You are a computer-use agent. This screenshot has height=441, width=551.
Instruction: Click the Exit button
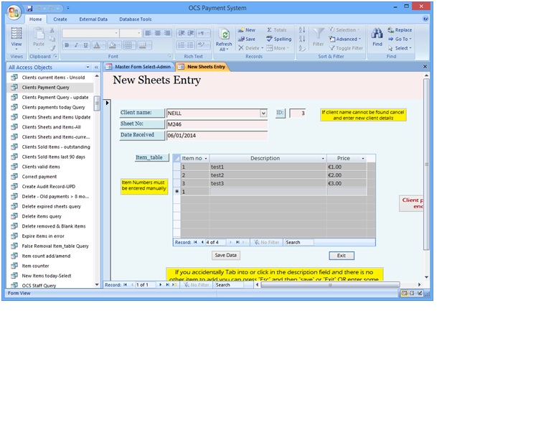342,256
